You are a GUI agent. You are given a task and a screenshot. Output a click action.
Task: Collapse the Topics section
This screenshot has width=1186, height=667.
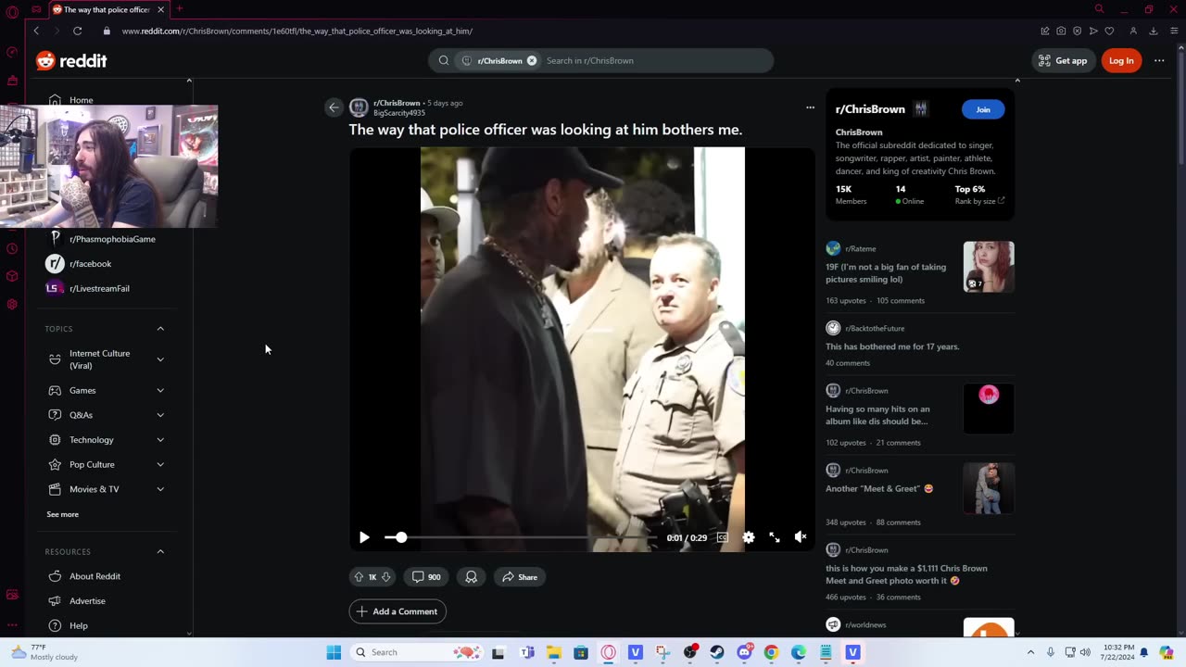tap(160, 329)
